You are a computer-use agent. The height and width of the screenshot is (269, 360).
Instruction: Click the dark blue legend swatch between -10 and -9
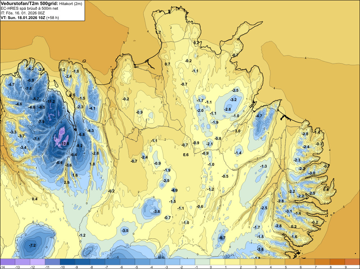point(67,262)
